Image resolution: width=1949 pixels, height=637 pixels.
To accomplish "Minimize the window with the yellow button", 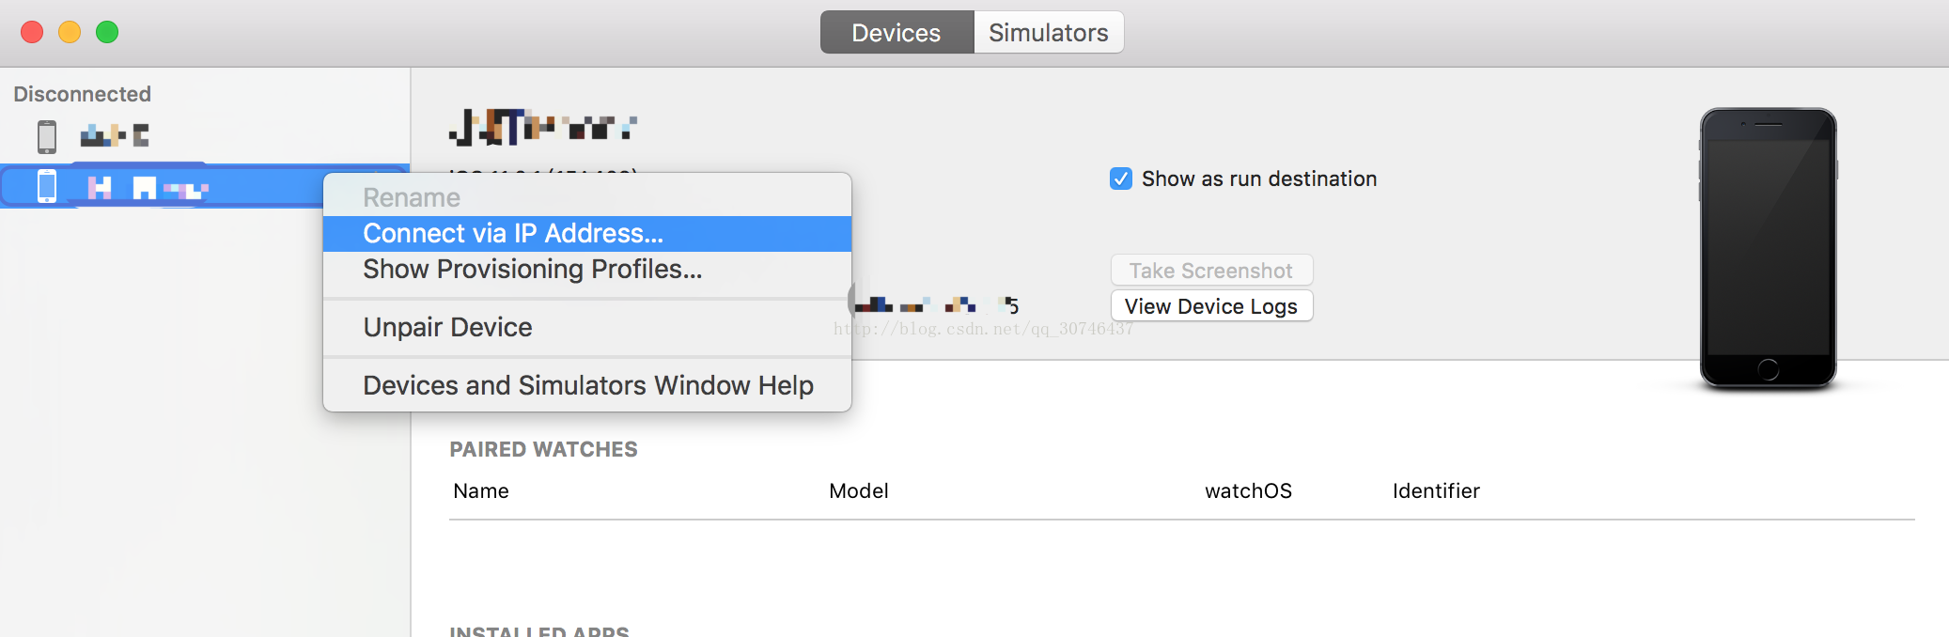I will tap(70, 32).
